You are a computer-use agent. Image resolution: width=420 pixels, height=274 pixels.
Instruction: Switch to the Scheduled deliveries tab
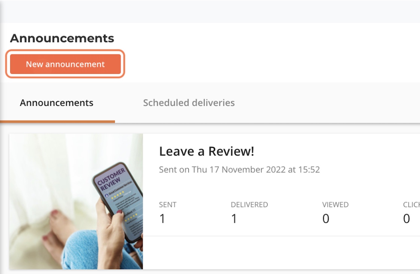[189, 103]
